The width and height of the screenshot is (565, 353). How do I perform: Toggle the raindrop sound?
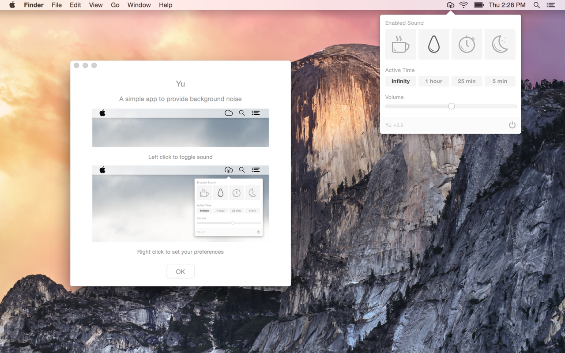433,44
